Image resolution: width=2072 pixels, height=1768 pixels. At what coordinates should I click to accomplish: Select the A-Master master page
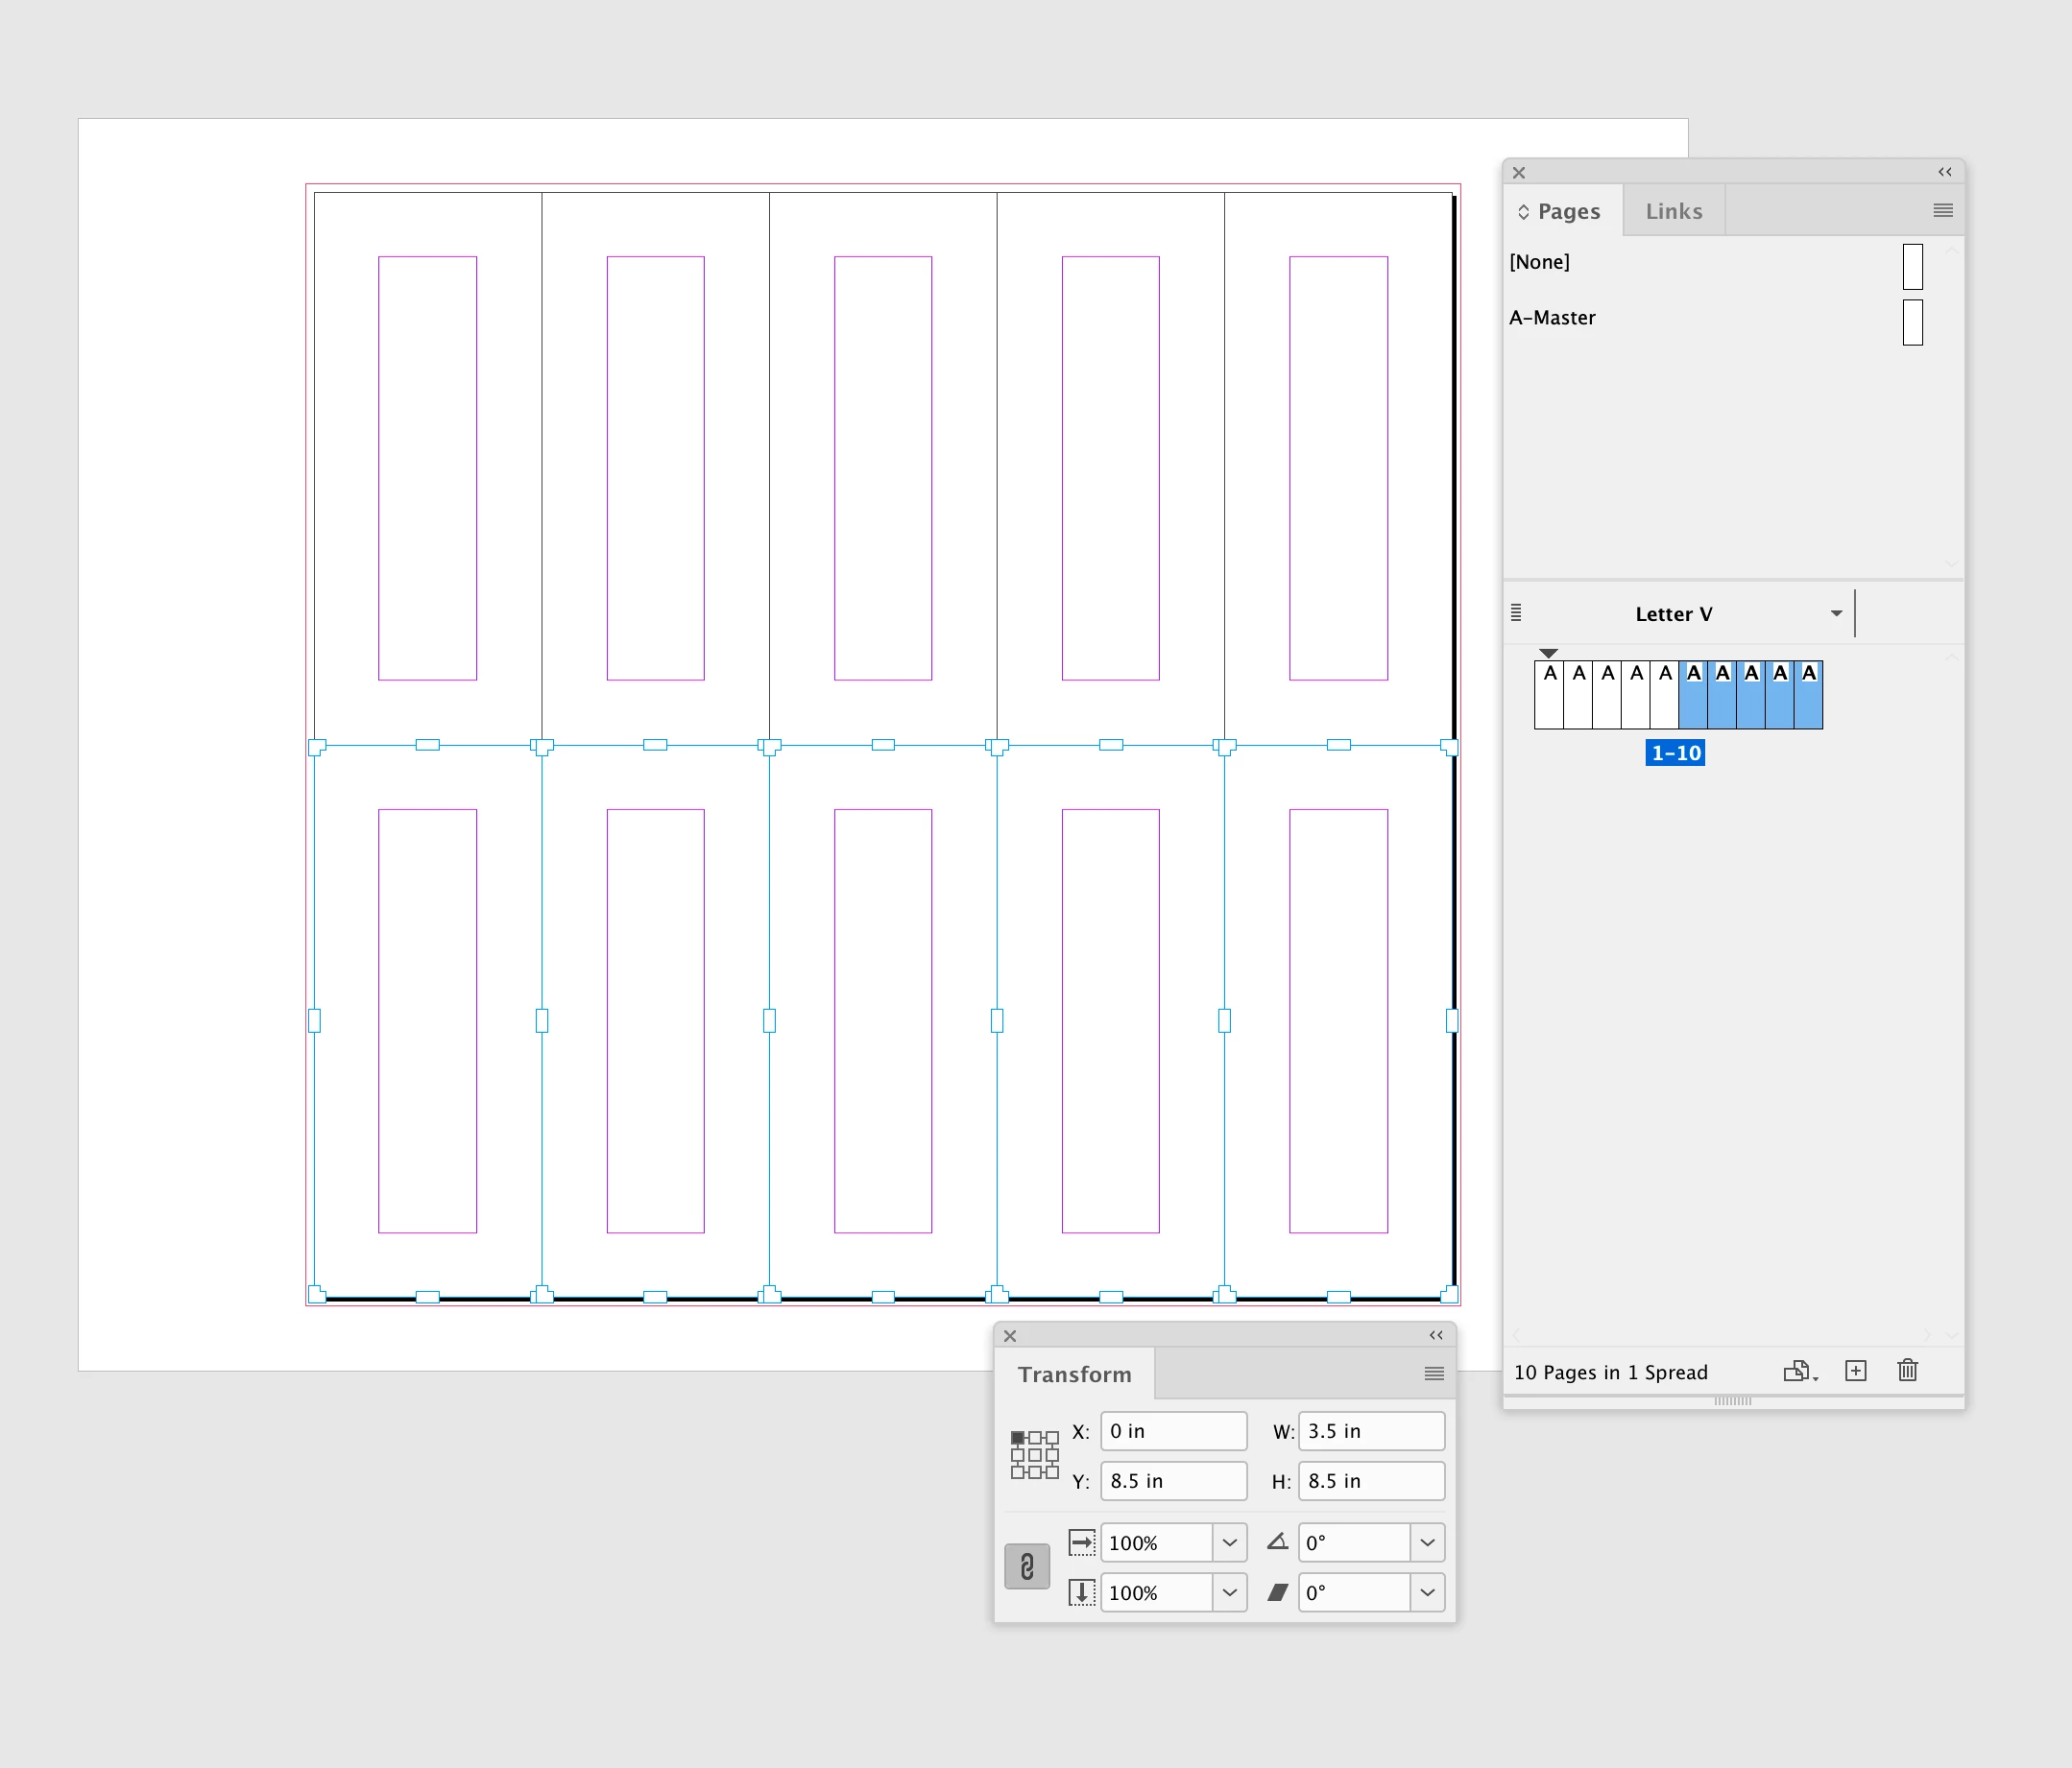1553,318
